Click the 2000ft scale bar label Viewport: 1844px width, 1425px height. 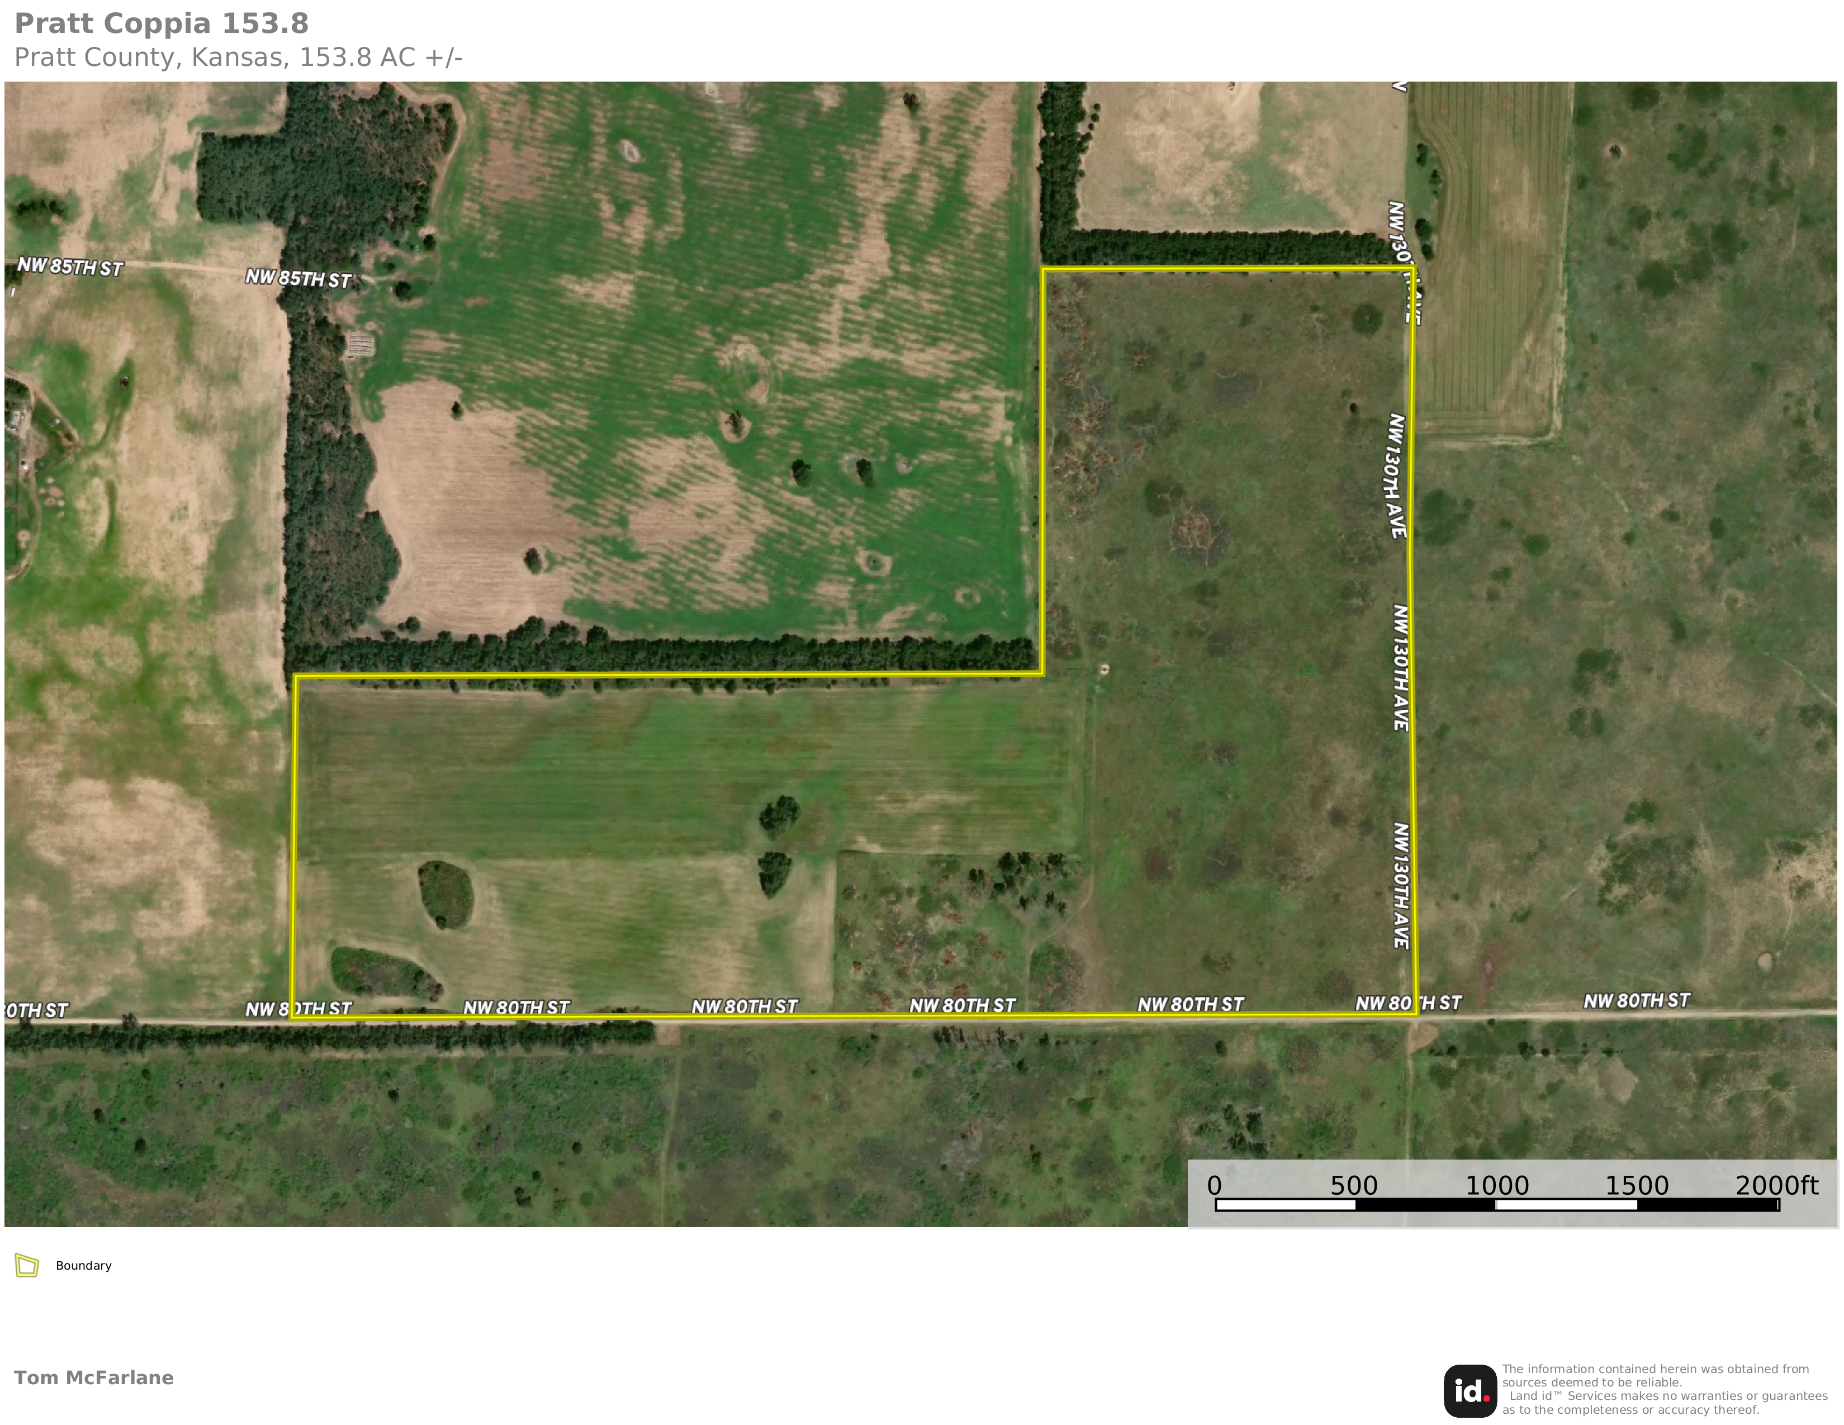1776,1185
